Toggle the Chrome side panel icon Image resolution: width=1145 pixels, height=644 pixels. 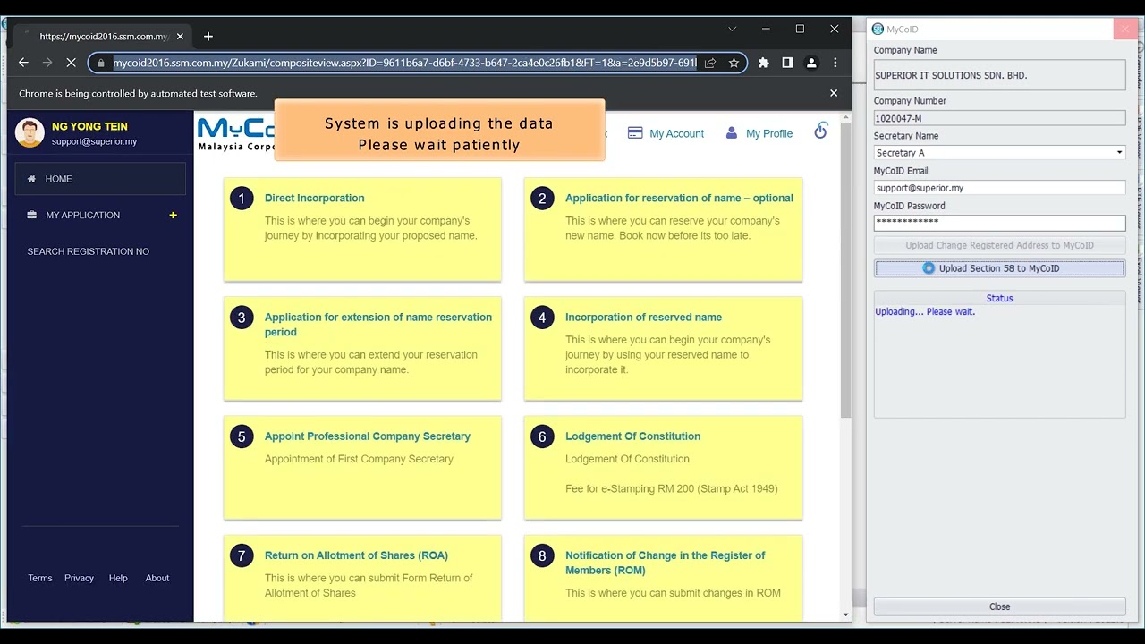tap(787, 63)
